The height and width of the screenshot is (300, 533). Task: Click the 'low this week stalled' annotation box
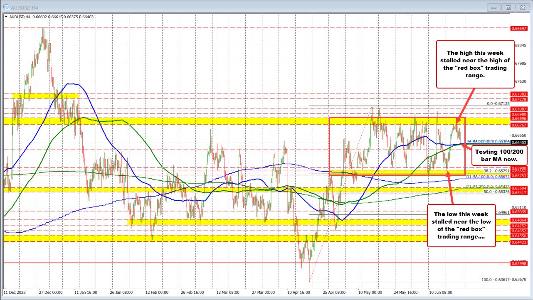pyautogui.click(x=461, y=225)
